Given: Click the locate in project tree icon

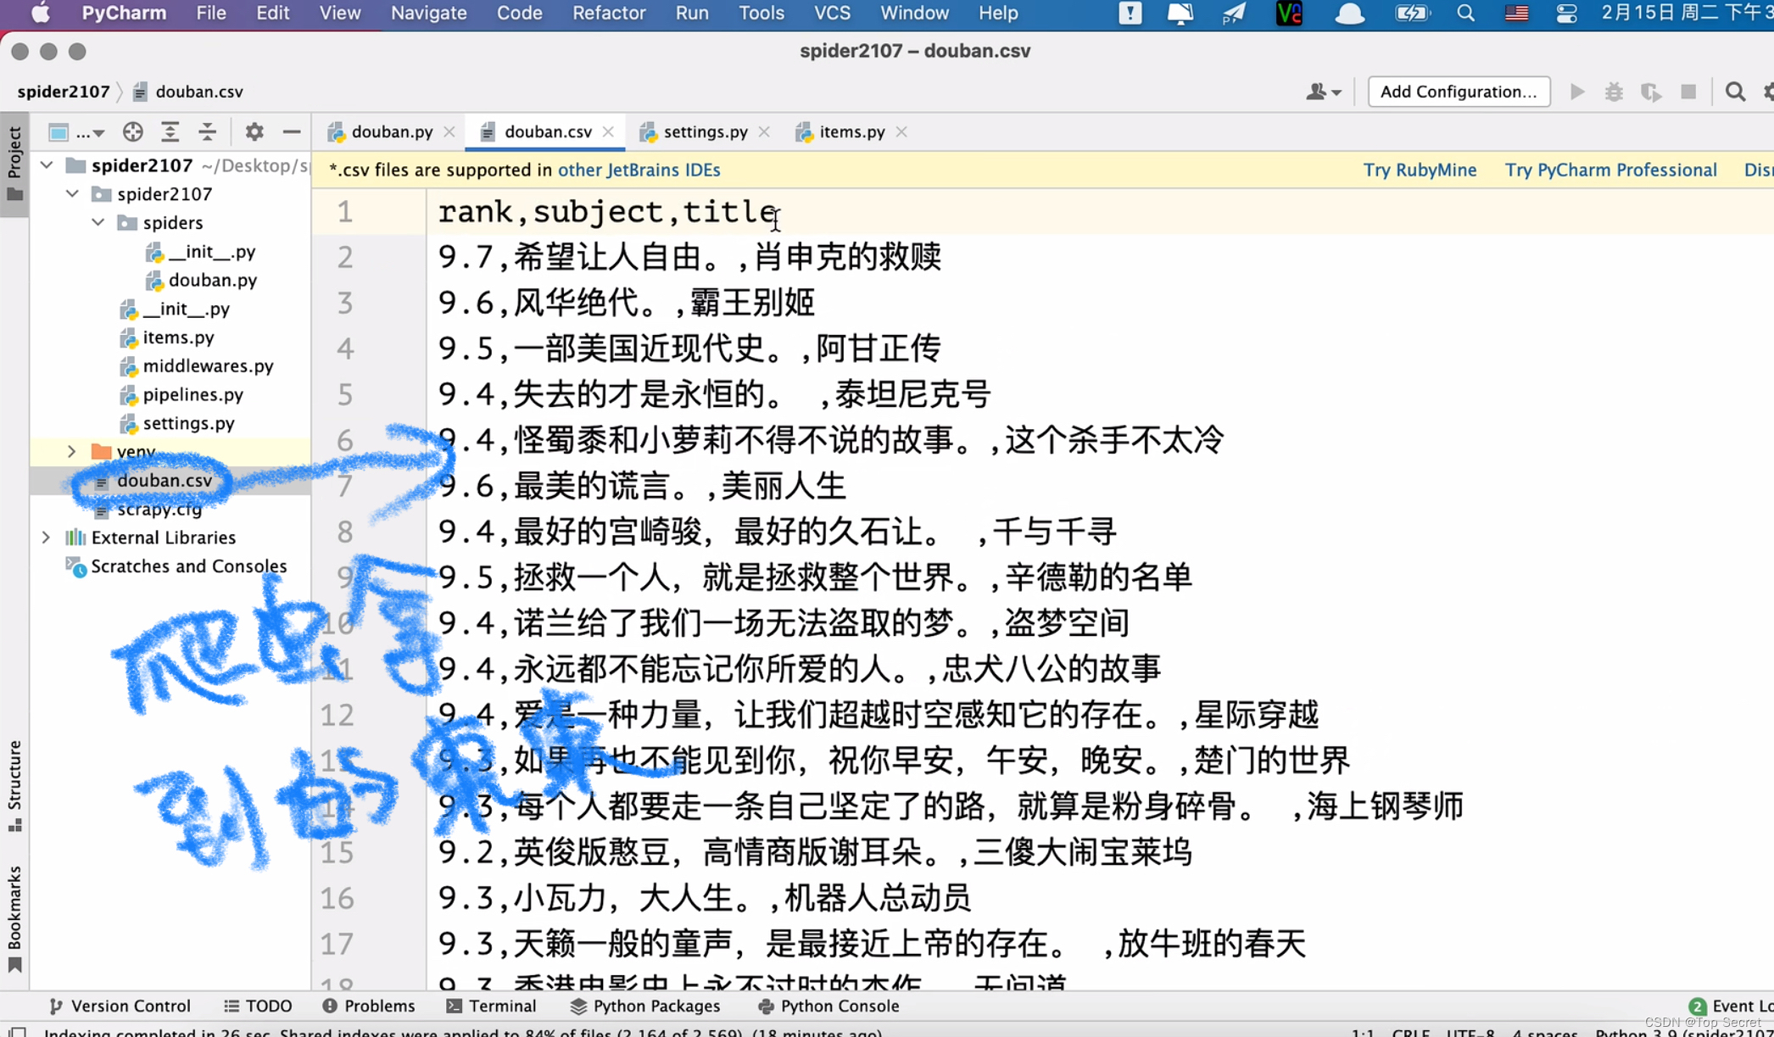Looking at the screenshot, I should click(x=132, y=131).
